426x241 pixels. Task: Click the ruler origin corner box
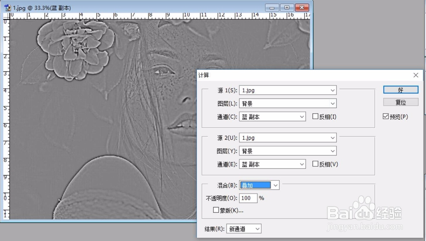(6, 16)
